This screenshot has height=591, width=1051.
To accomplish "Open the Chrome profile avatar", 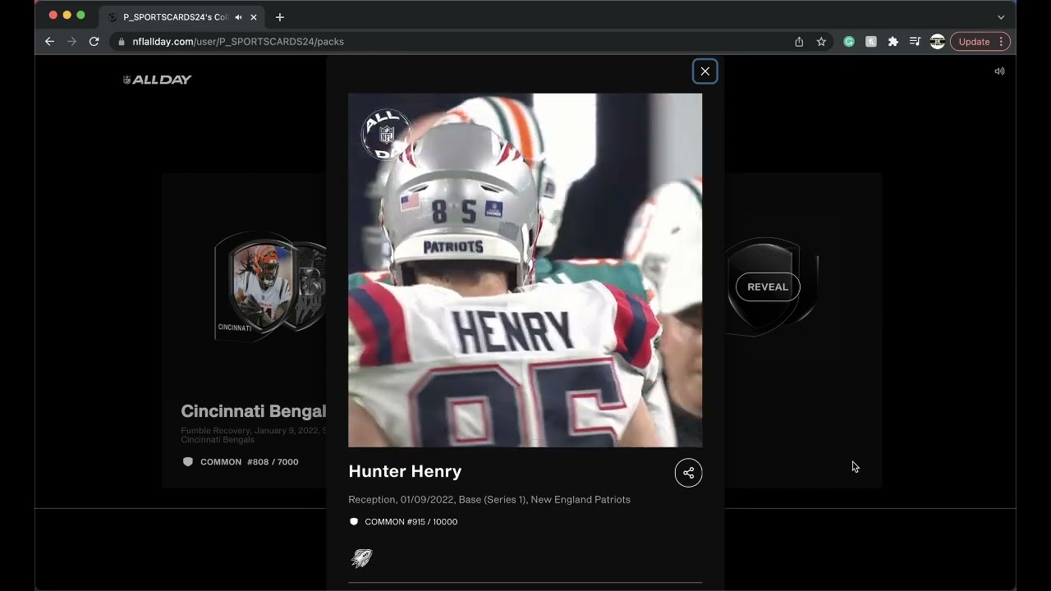I will tap(937, 42).
